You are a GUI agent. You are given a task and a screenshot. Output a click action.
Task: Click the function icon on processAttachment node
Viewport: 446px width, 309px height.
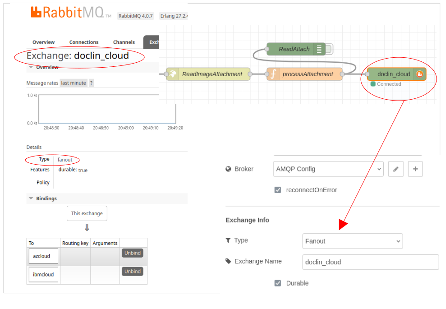click(x=273, y=74)
